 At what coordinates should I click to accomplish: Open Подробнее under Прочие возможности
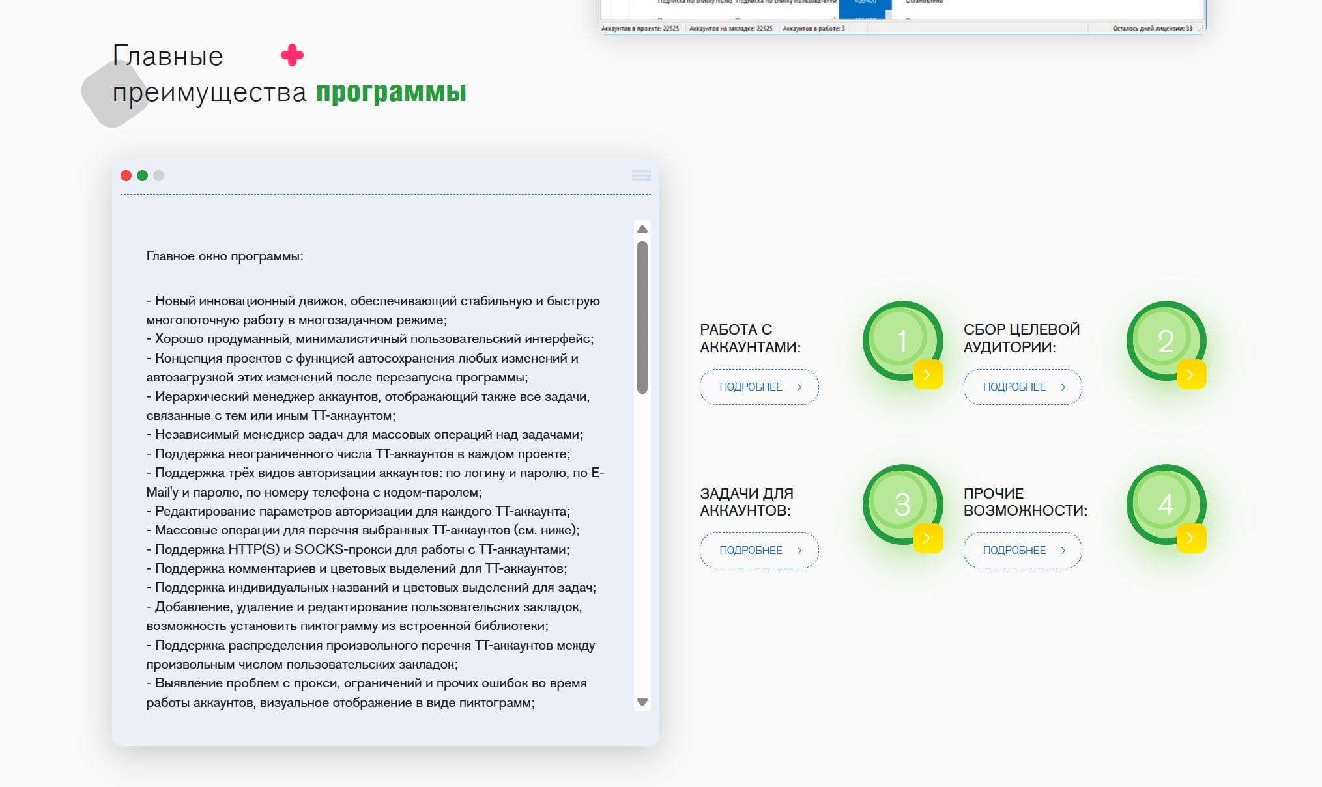pos(1022,550)
